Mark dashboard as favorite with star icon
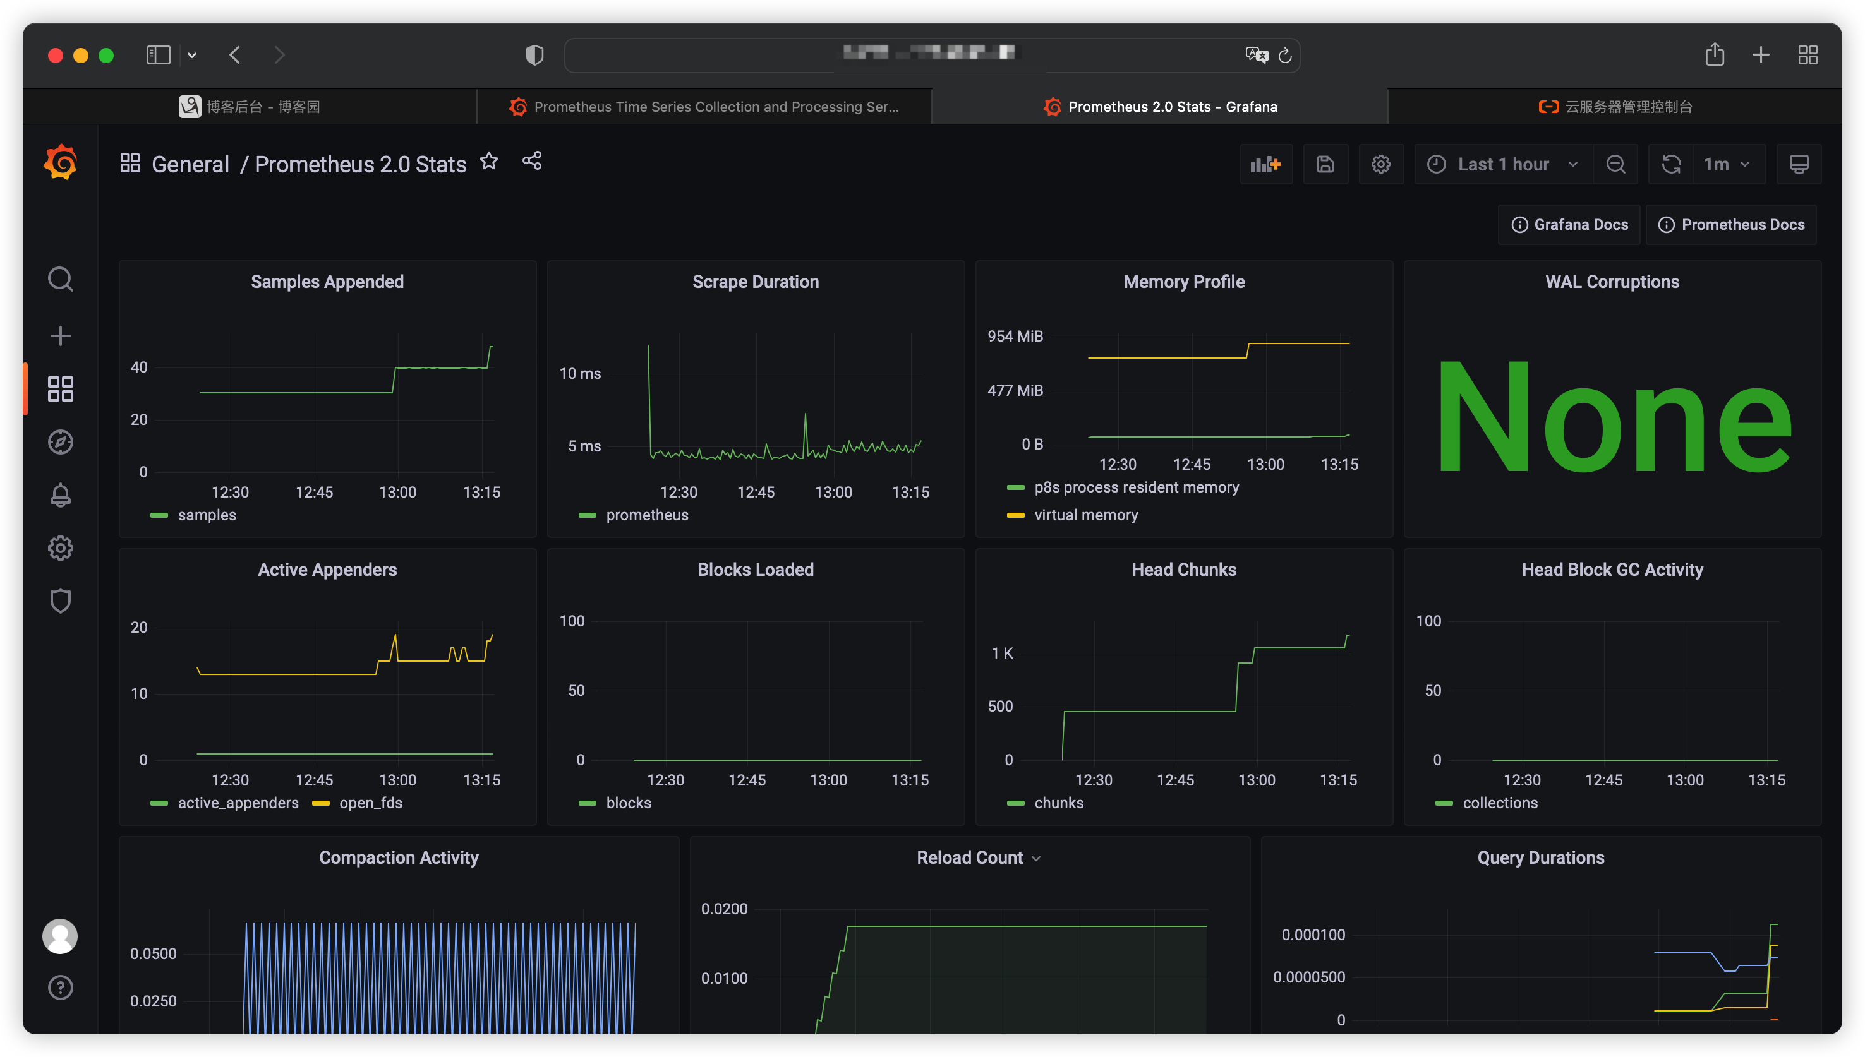 coord(490,161)
